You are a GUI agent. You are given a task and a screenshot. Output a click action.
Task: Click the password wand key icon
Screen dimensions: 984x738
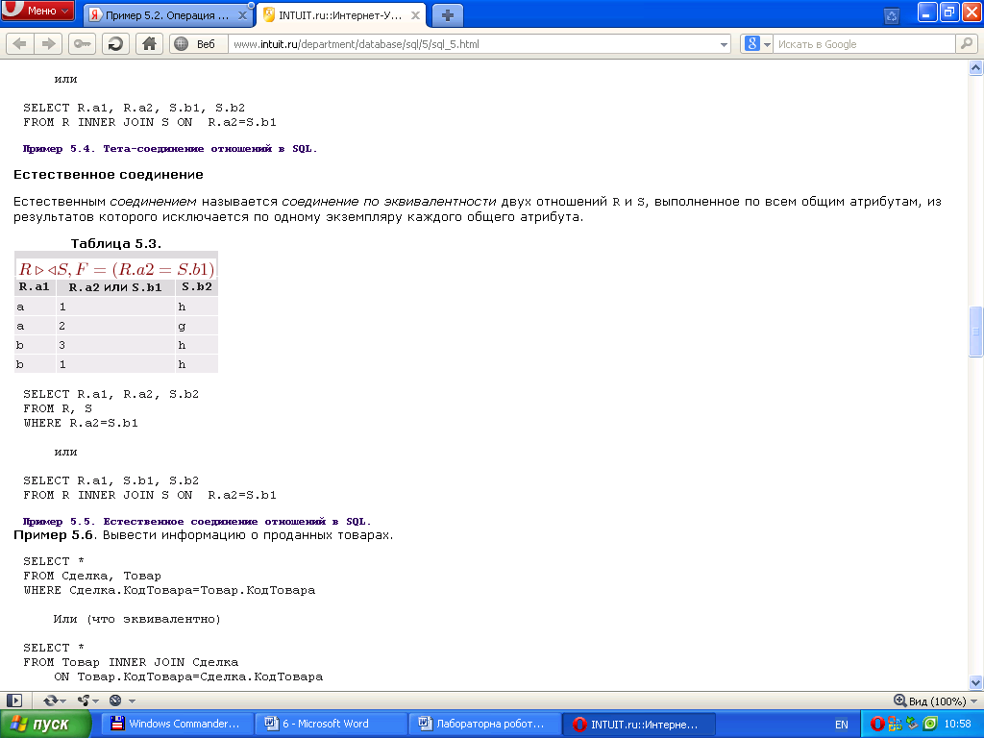tap(83, 44)
